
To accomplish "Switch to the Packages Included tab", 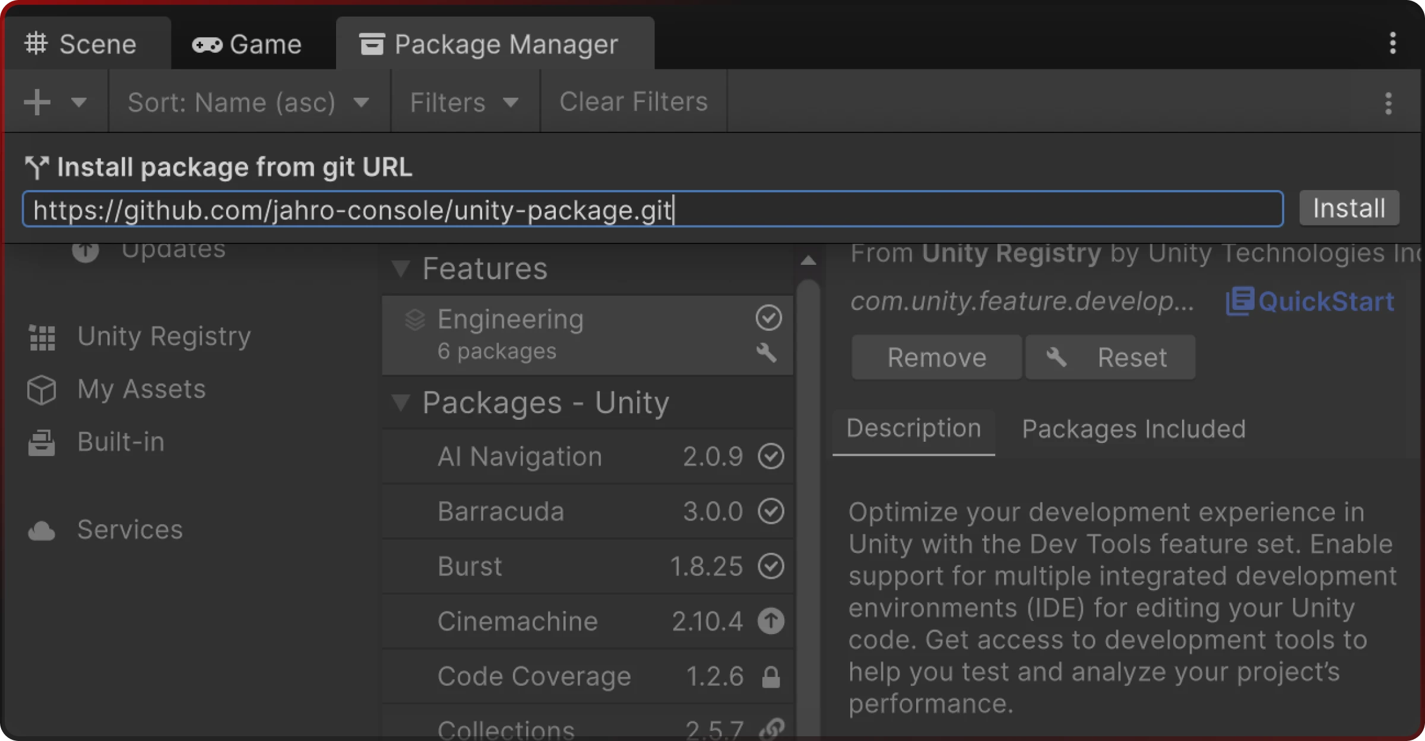I will click(1133, 429).
